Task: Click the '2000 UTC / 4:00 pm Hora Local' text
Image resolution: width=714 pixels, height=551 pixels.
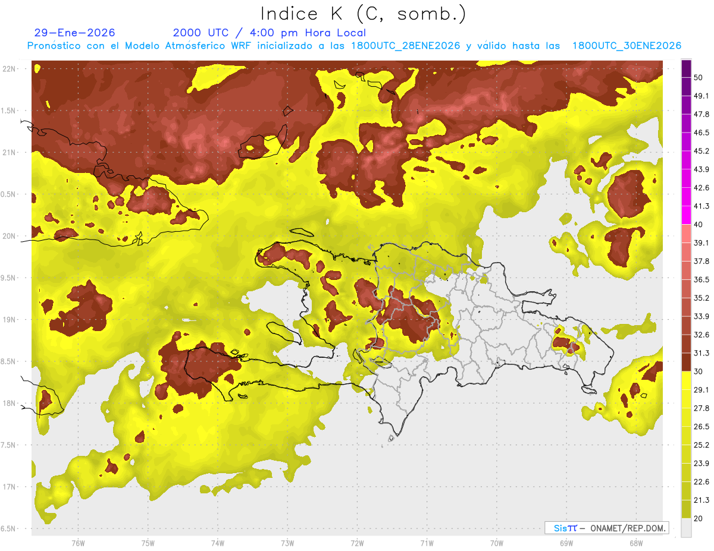Action: point(270,33)
